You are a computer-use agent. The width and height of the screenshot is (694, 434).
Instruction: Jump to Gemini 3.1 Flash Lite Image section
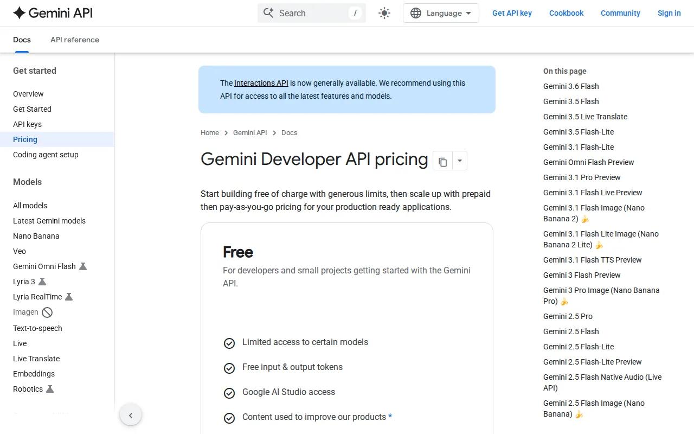pos(601,239)
